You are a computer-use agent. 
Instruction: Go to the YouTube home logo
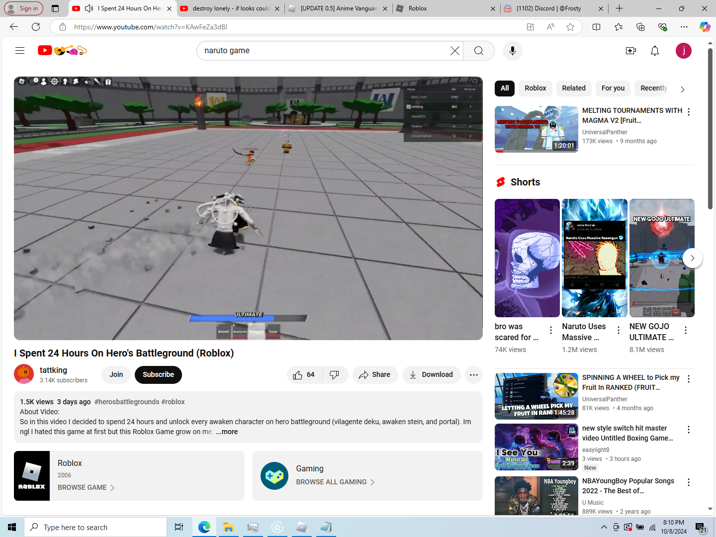pyautogui.click(x=62, y=50)
